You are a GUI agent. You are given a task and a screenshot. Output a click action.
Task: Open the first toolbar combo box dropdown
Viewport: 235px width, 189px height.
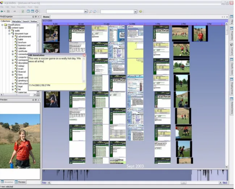click(85, 11)
